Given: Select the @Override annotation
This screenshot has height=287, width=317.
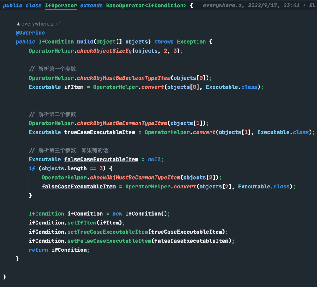Looking at the screenshot, I should click(30, 33).
